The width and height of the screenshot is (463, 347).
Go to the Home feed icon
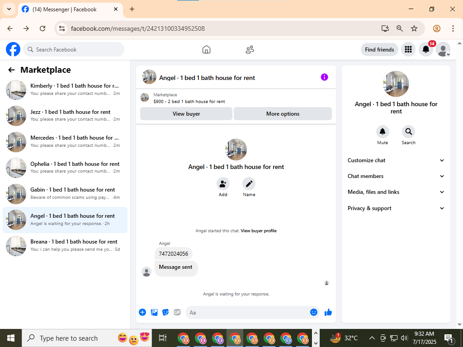(x=206, y=50)
